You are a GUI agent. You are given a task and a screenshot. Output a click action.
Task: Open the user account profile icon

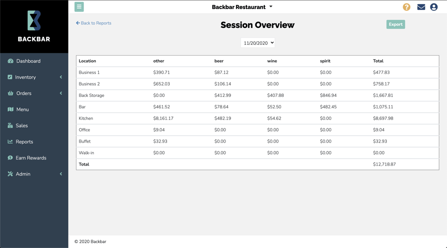434,7
